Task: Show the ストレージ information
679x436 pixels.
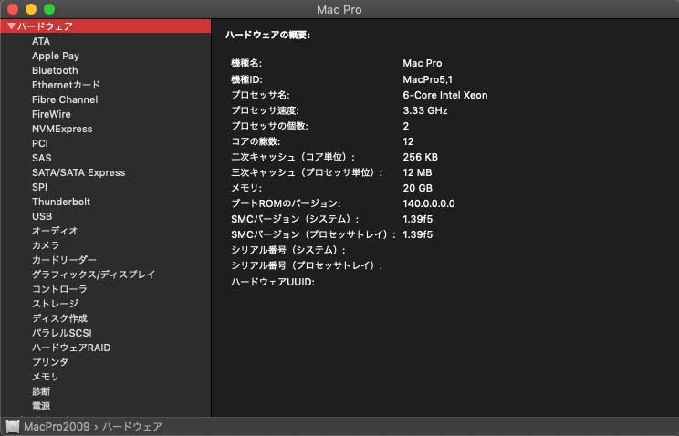Action: [55, 304]
